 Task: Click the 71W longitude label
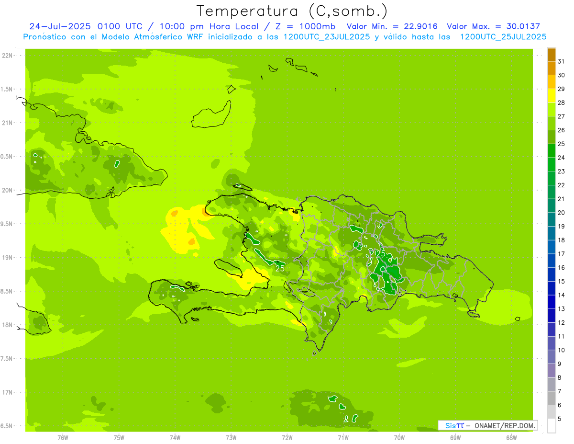coord(343,438)
